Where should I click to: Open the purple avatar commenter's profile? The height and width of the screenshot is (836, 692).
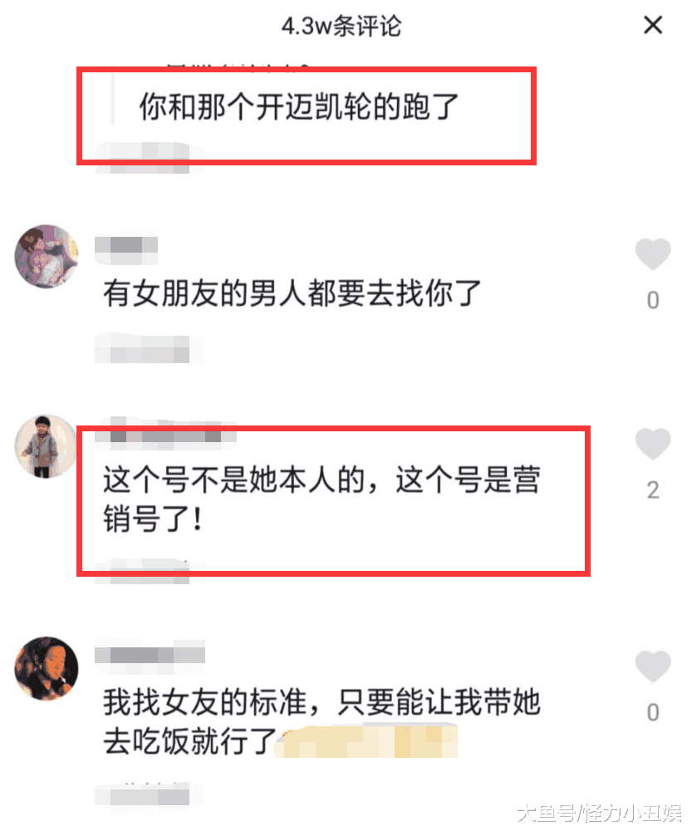point(46,257)
